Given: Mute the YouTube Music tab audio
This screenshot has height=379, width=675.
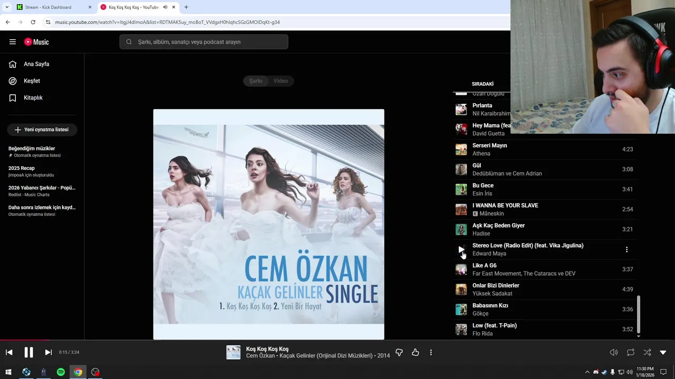Looking at the screenshot, I should tap(165, 7).
